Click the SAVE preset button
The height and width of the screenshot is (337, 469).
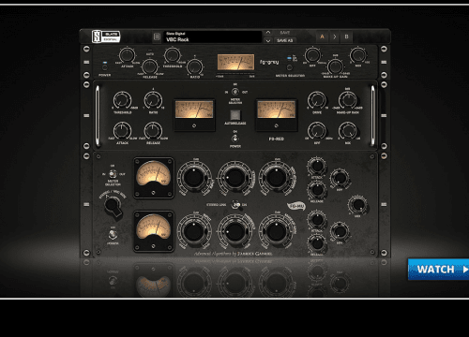(284, 33)
